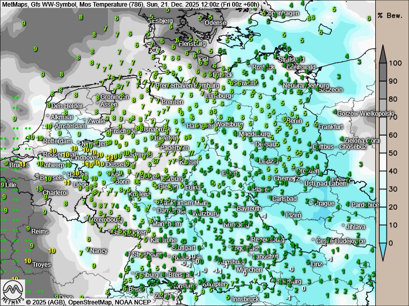The width and height of the screenshot is (409, 306).
Task: Click the 80 level on the legend bar
Action: coord(393,99)
